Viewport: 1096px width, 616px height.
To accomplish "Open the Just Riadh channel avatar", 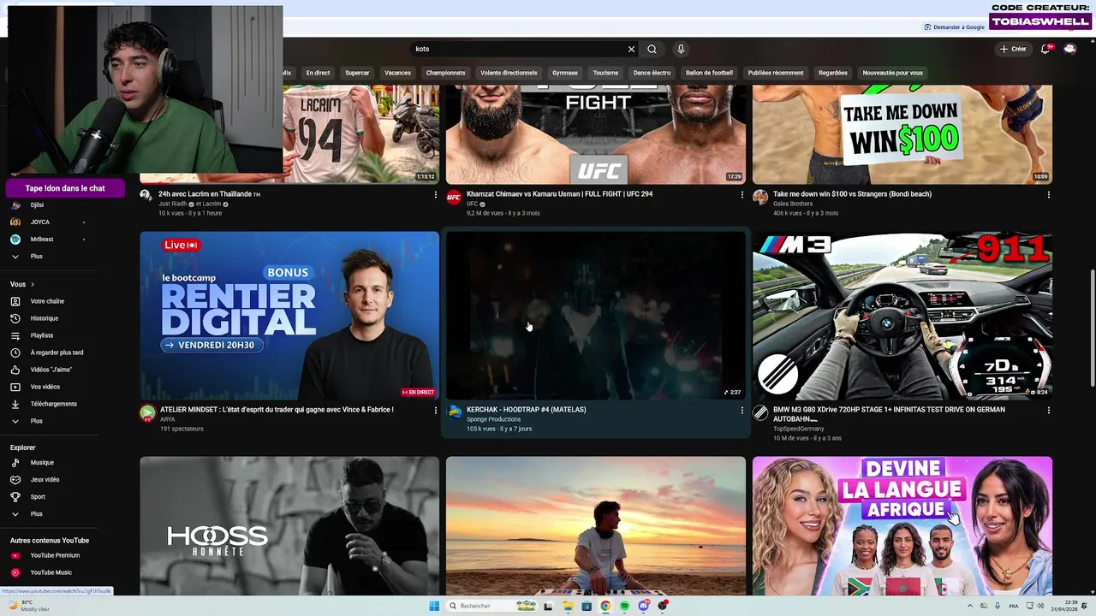I will (146, 197).
